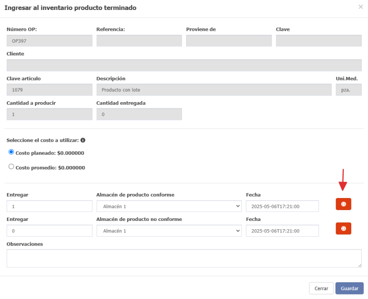Select the Costo promedio radio button

point(11,167)
